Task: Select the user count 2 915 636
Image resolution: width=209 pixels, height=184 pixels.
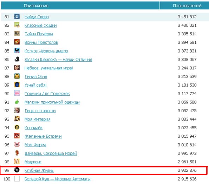Action: [187, 179]
